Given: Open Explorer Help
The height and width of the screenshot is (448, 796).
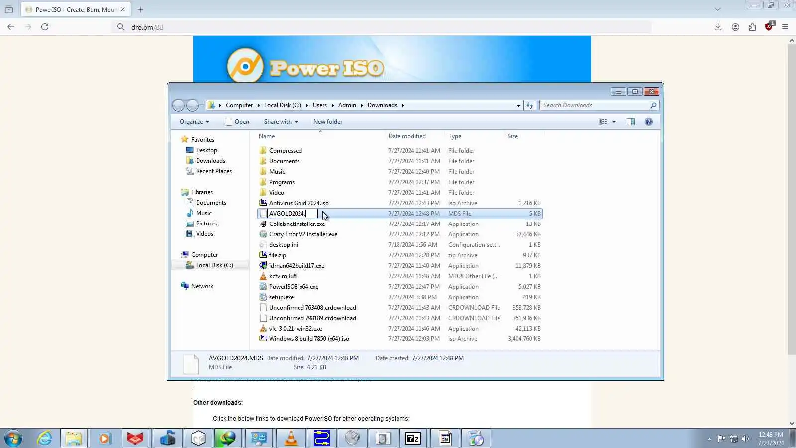Looking at the screenshot, I should pyautogui.click(x=649, y=122).
